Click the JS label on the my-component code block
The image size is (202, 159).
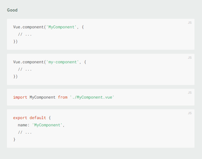190,58
